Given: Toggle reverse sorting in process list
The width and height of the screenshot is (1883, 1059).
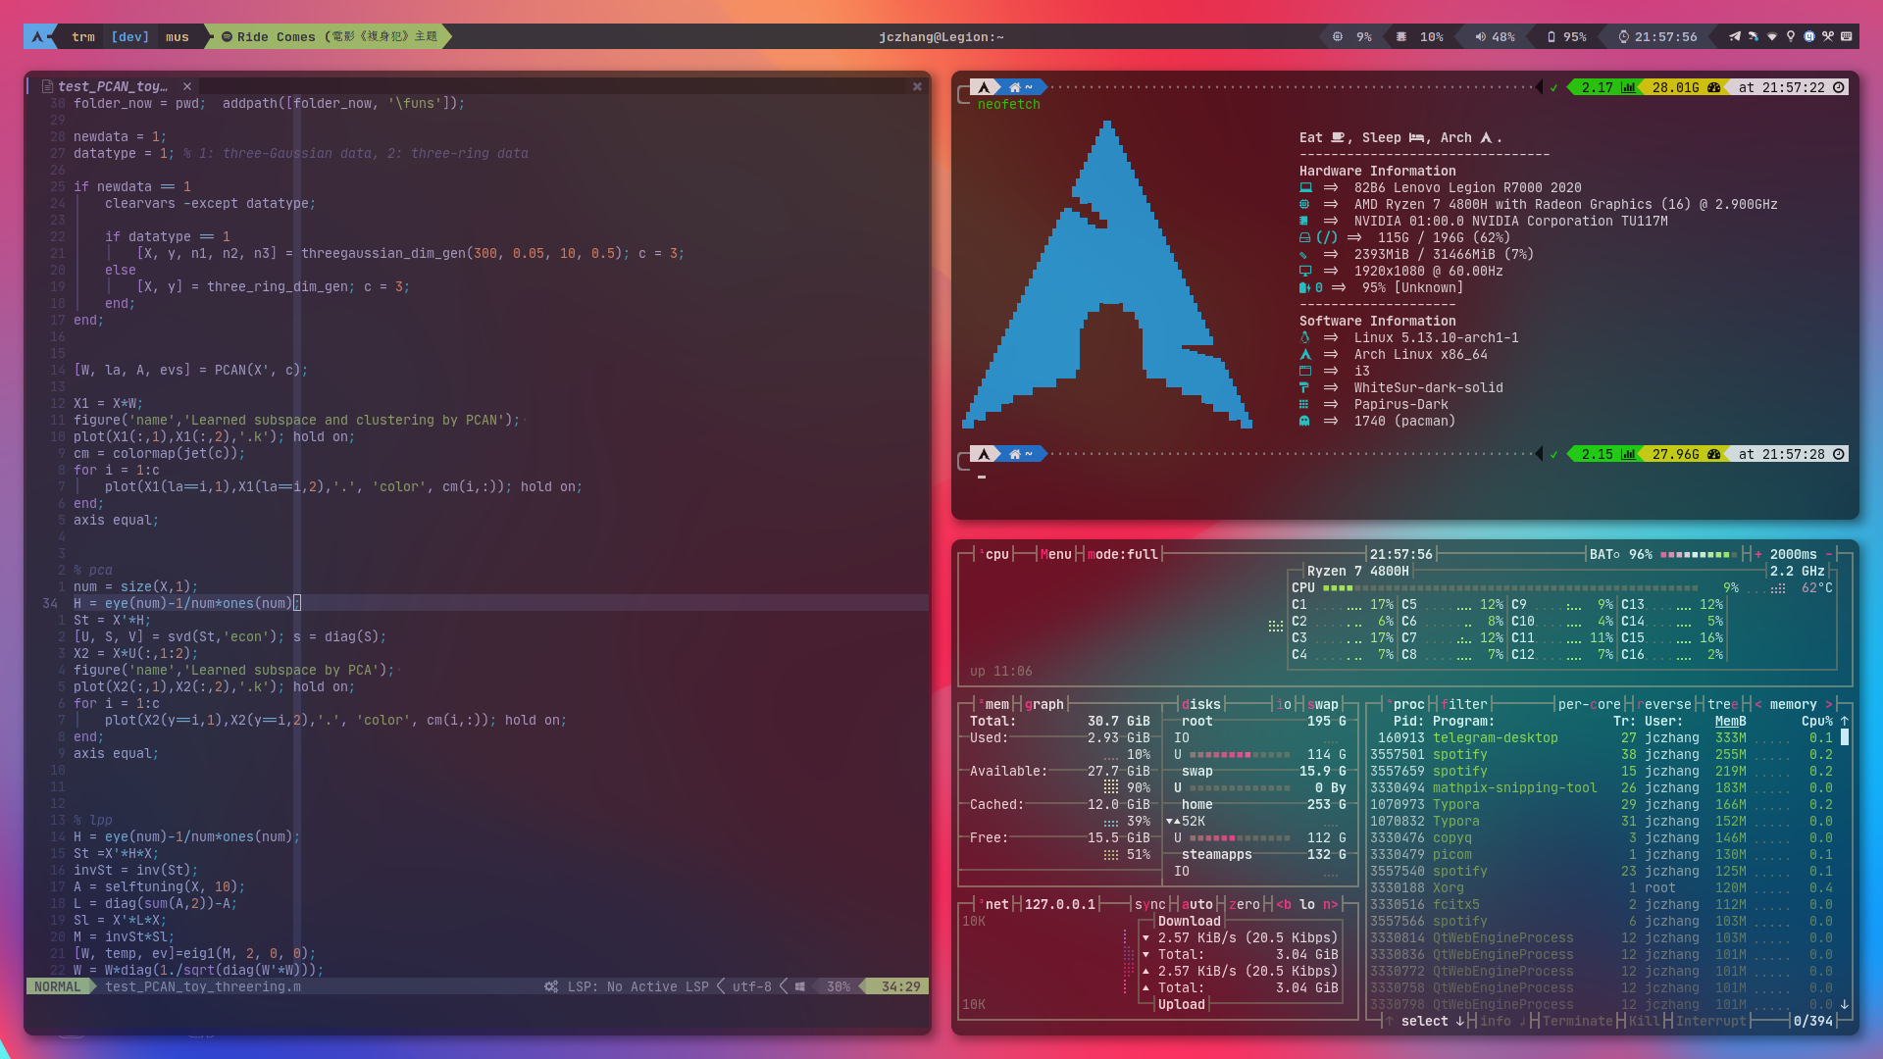Looking at the screenshot, I should point(1664,704).
